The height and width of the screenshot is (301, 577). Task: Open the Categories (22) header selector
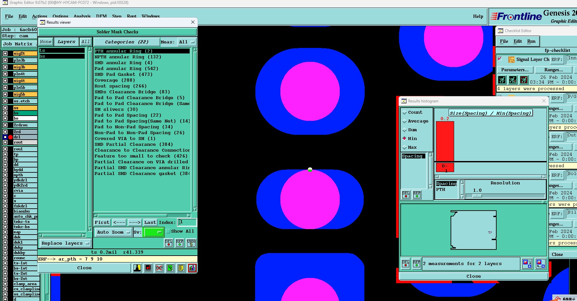tap(127, 42)
